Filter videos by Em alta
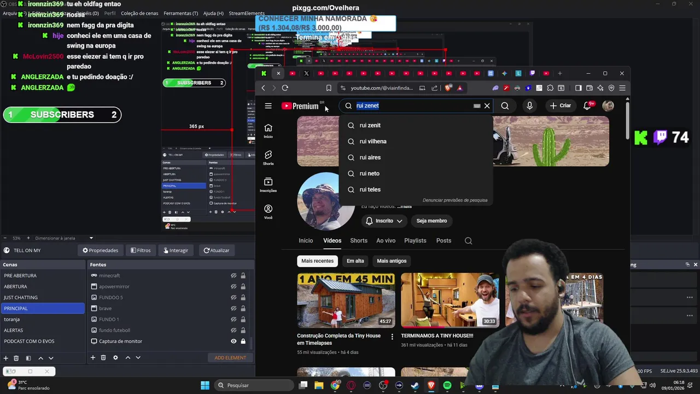700x394 pixels. pyautogui.click(x=355, y=261)
